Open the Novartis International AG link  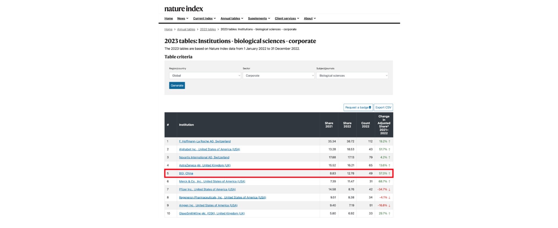[x=204, y=158]
